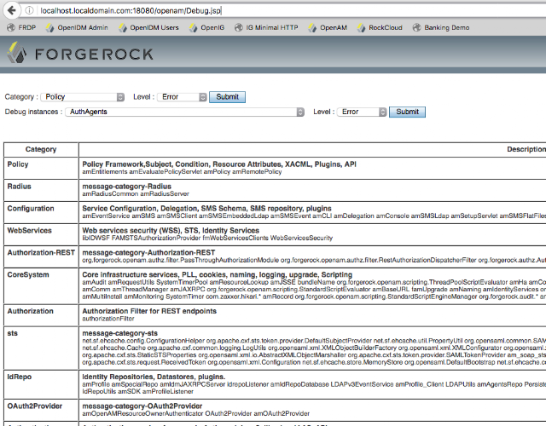Click the Configuration category cell
This screenshot has width=546, height=426.
[41, 212]
